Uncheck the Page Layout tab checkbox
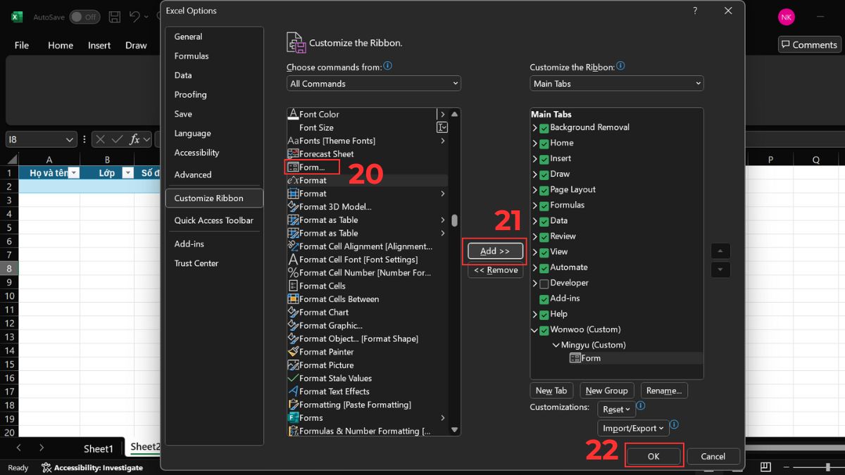The height and width of the screenshot is (475, 845). [544, 190]
